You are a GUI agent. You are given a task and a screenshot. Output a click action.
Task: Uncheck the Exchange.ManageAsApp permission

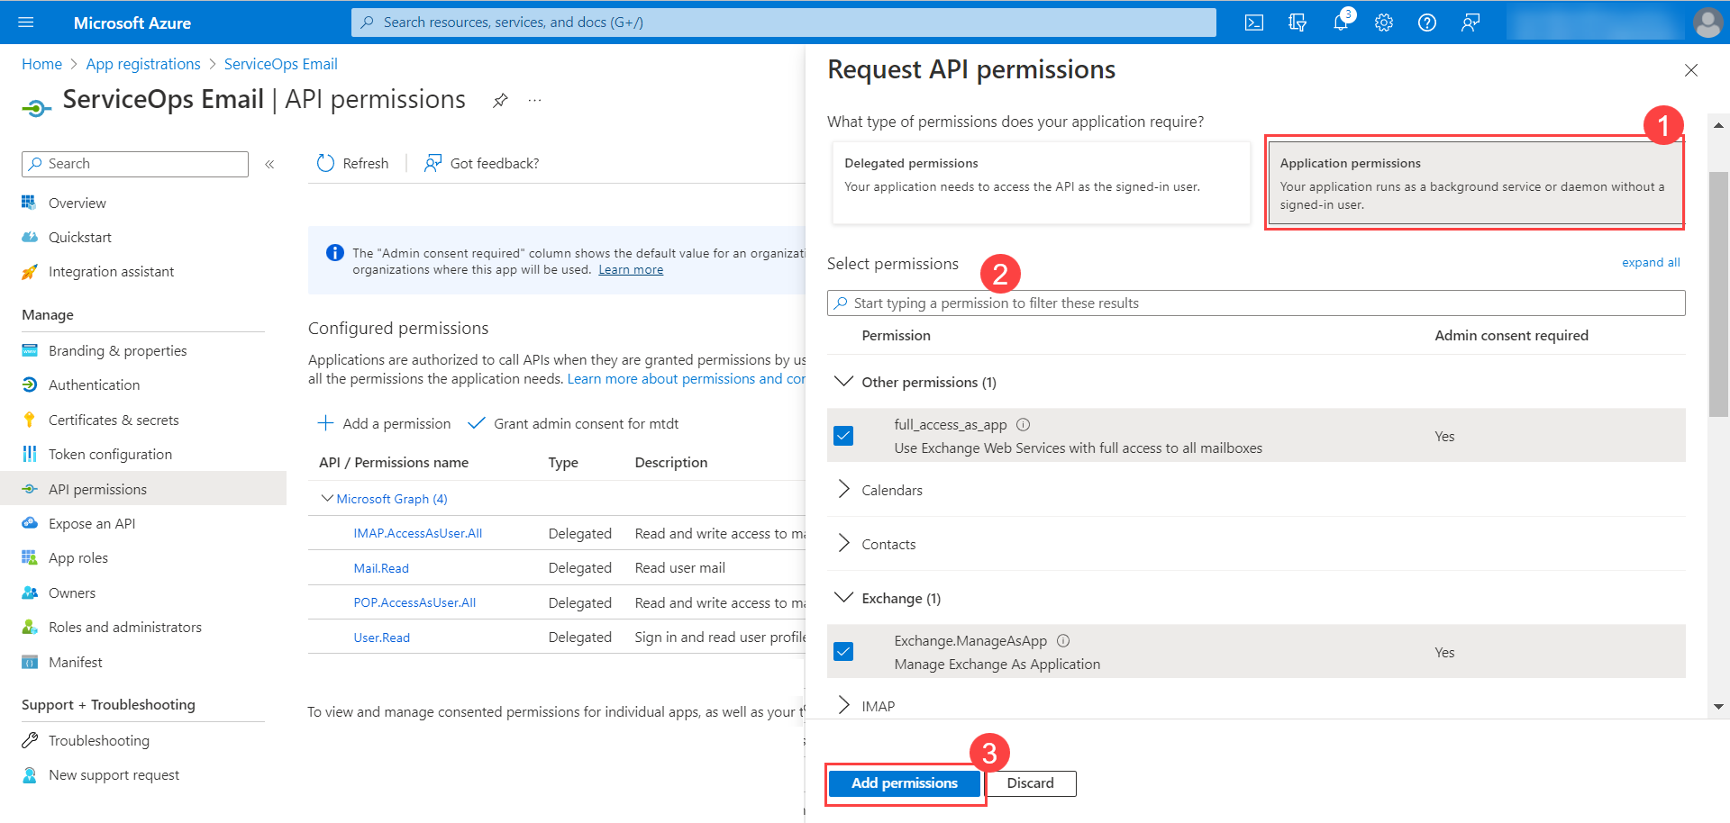[843, 651]
